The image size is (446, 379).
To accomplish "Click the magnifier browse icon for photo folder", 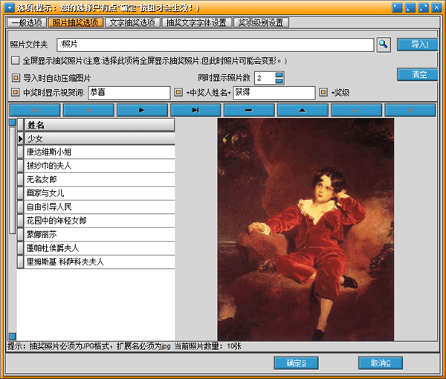I will [383, 45].
